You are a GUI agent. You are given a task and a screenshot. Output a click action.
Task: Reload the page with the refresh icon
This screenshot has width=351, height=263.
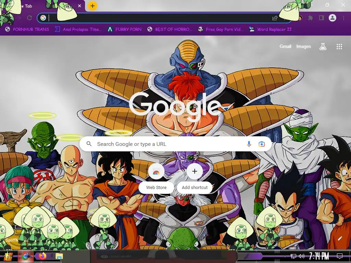[29, 18]
